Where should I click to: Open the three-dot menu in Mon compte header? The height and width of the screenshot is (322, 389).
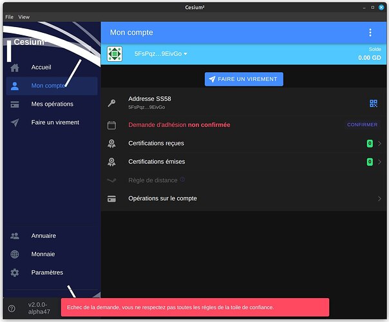(x=370, y=32)
